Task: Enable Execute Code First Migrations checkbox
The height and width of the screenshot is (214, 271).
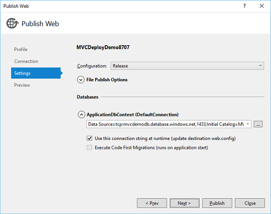Action: [89, 148]
